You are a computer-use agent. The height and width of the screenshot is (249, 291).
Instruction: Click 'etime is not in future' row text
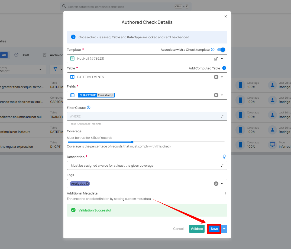click(15, 132)
